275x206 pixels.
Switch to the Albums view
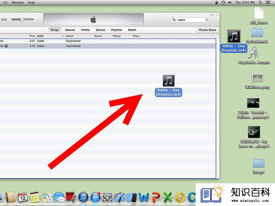(70, 30)
